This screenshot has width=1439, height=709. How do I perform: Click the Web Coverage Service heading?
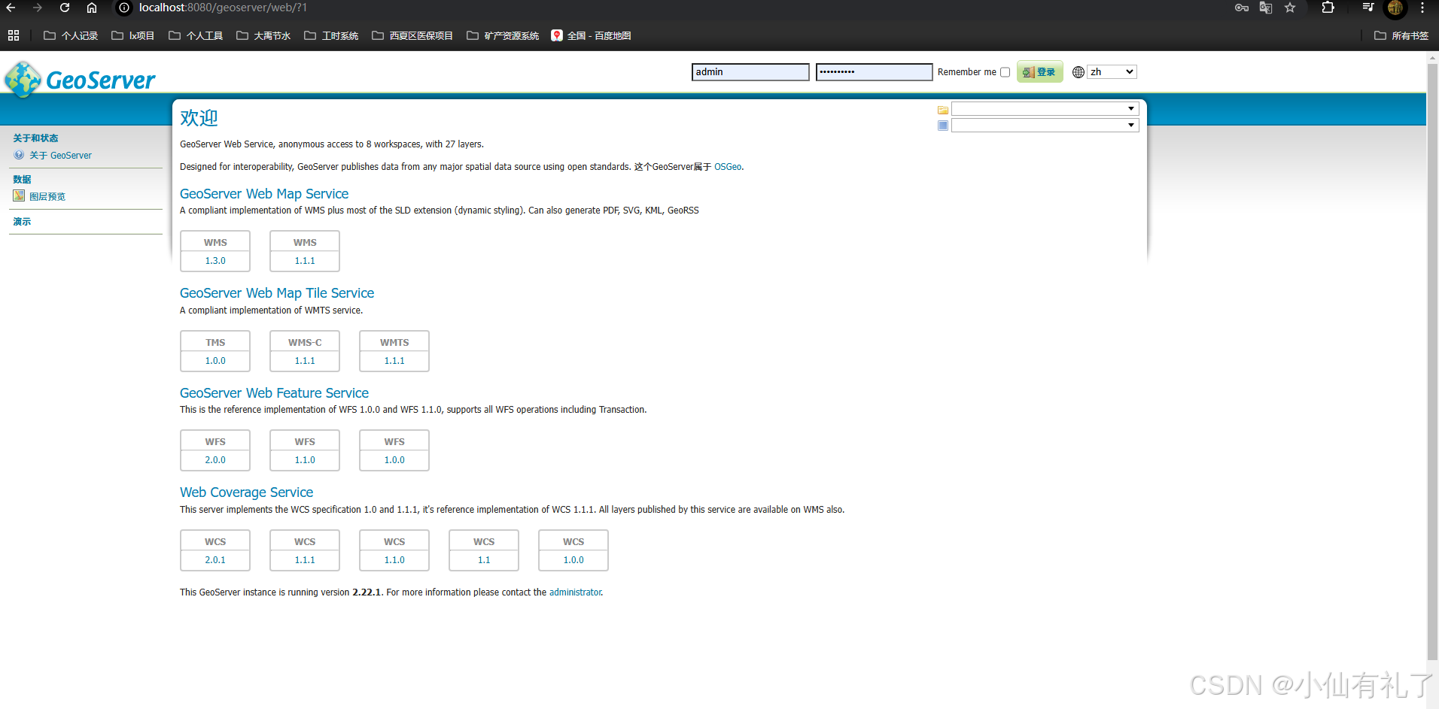click(246, 492)
